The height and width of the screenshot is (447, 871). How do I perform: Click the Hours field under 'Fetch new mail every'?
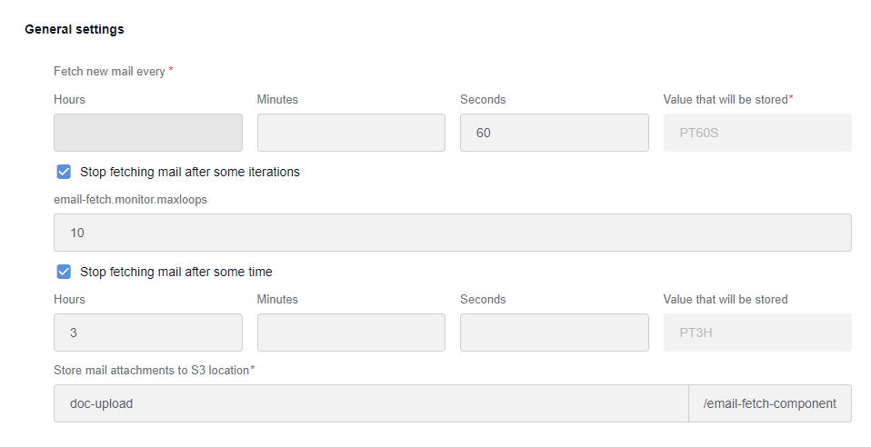[148, 133]
